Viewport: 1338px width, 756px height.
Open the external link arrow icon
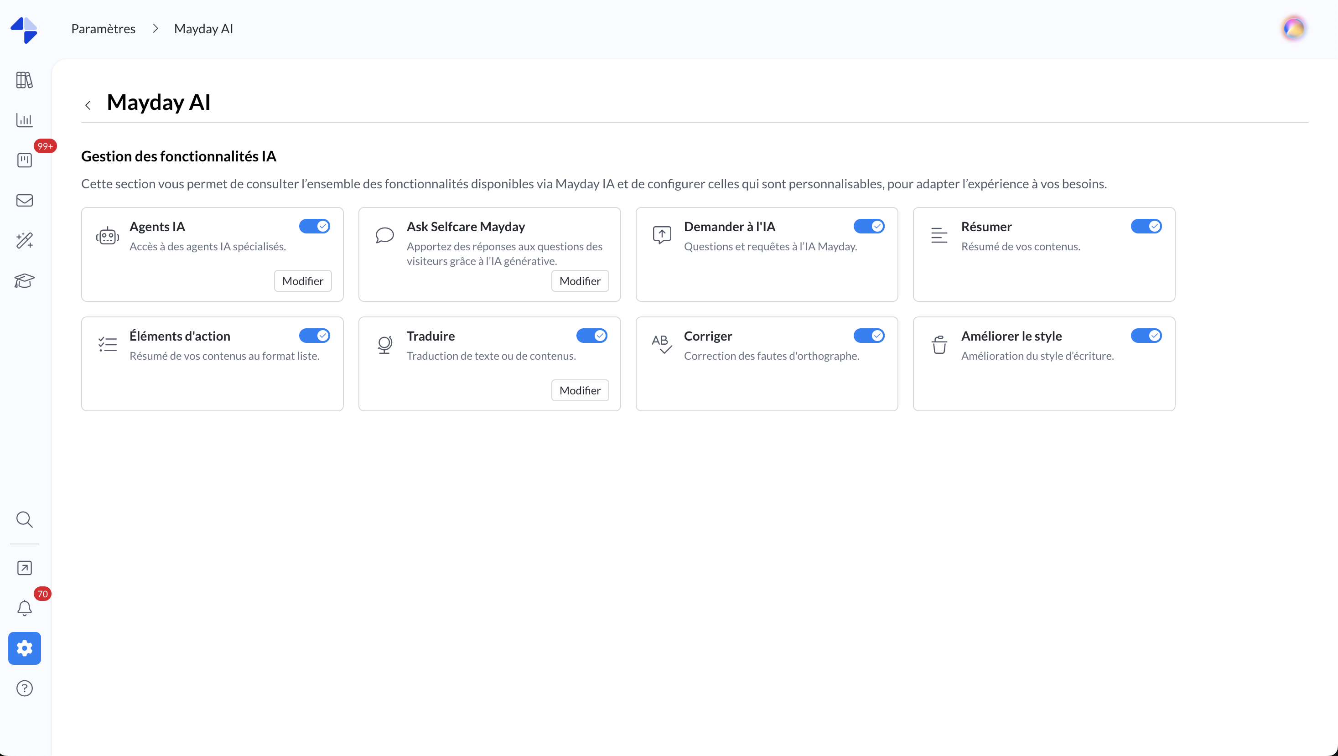coord(25,568)
